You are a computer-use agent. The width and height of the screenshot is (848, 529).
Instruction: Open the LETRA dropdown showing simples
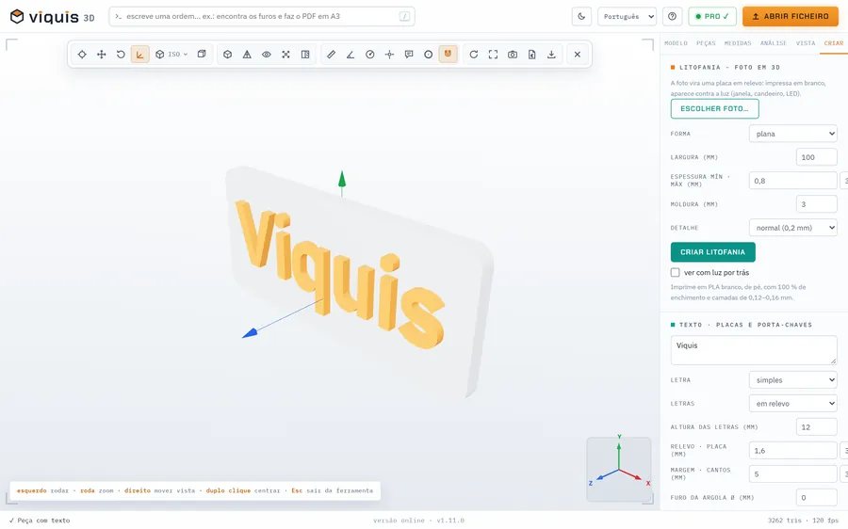792,380
